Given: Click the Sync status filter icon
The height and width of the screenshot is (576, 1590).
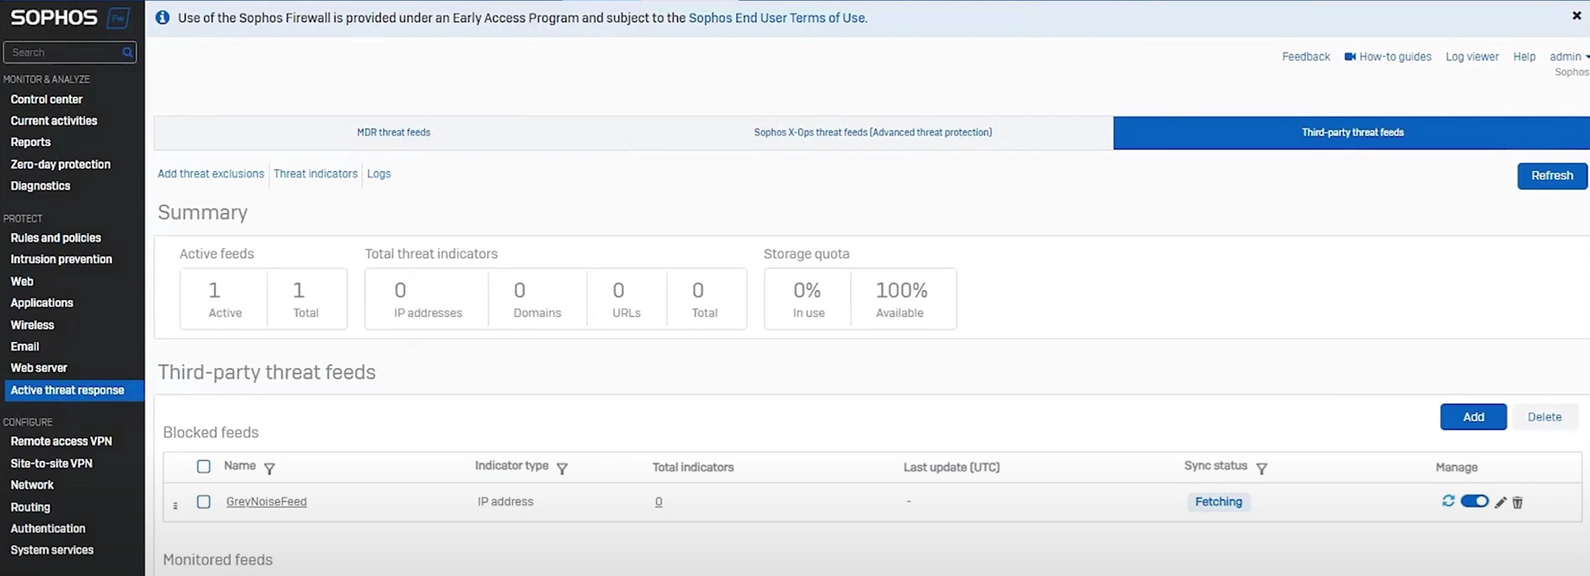Looking at the screenshot, I should coord(1261,468).
